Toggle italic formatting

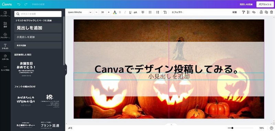pyautogui.click(x=125, y=12)
